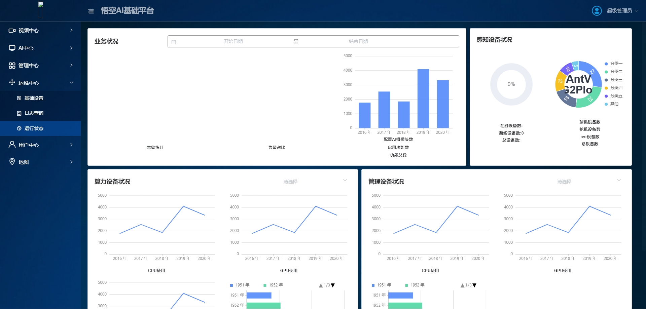Toggle 1951 年 legend in 算力设备状况
646x309 pixels.
tap(240, 285)
